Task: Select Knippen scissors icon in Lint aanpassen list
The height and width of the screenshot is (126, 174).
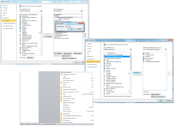Action: 20,30
